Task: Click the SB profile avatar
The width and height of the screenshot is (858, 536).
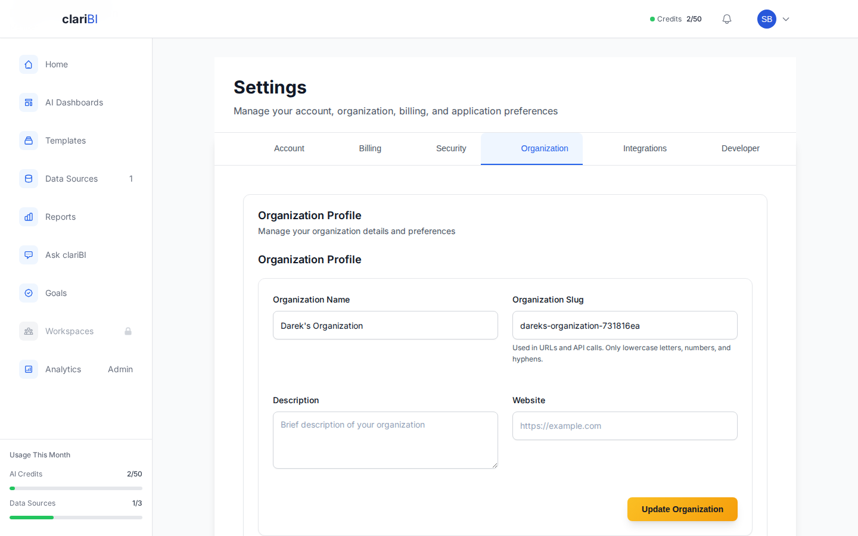Action: 767,19
